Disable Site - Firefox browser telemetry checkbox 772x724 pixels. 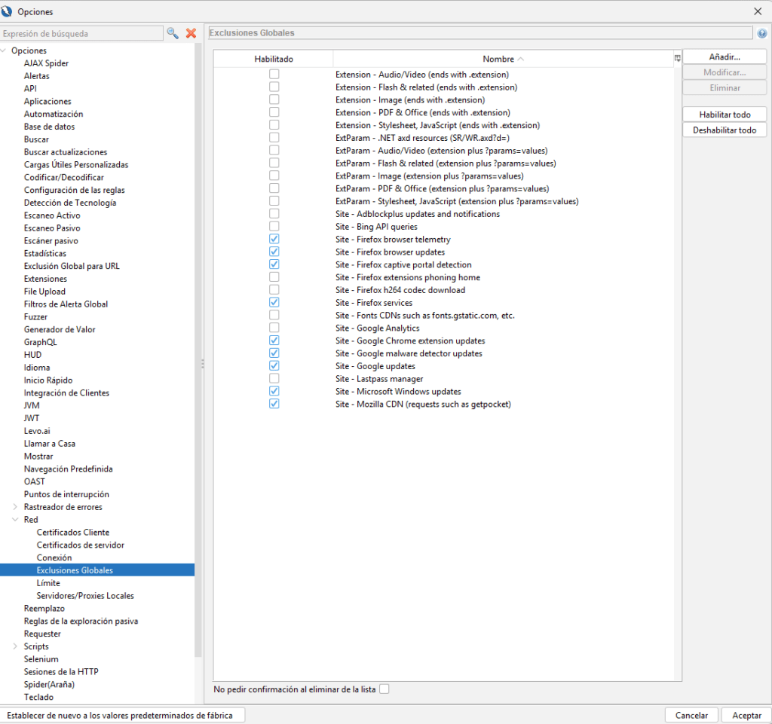[x=274, y=239]
